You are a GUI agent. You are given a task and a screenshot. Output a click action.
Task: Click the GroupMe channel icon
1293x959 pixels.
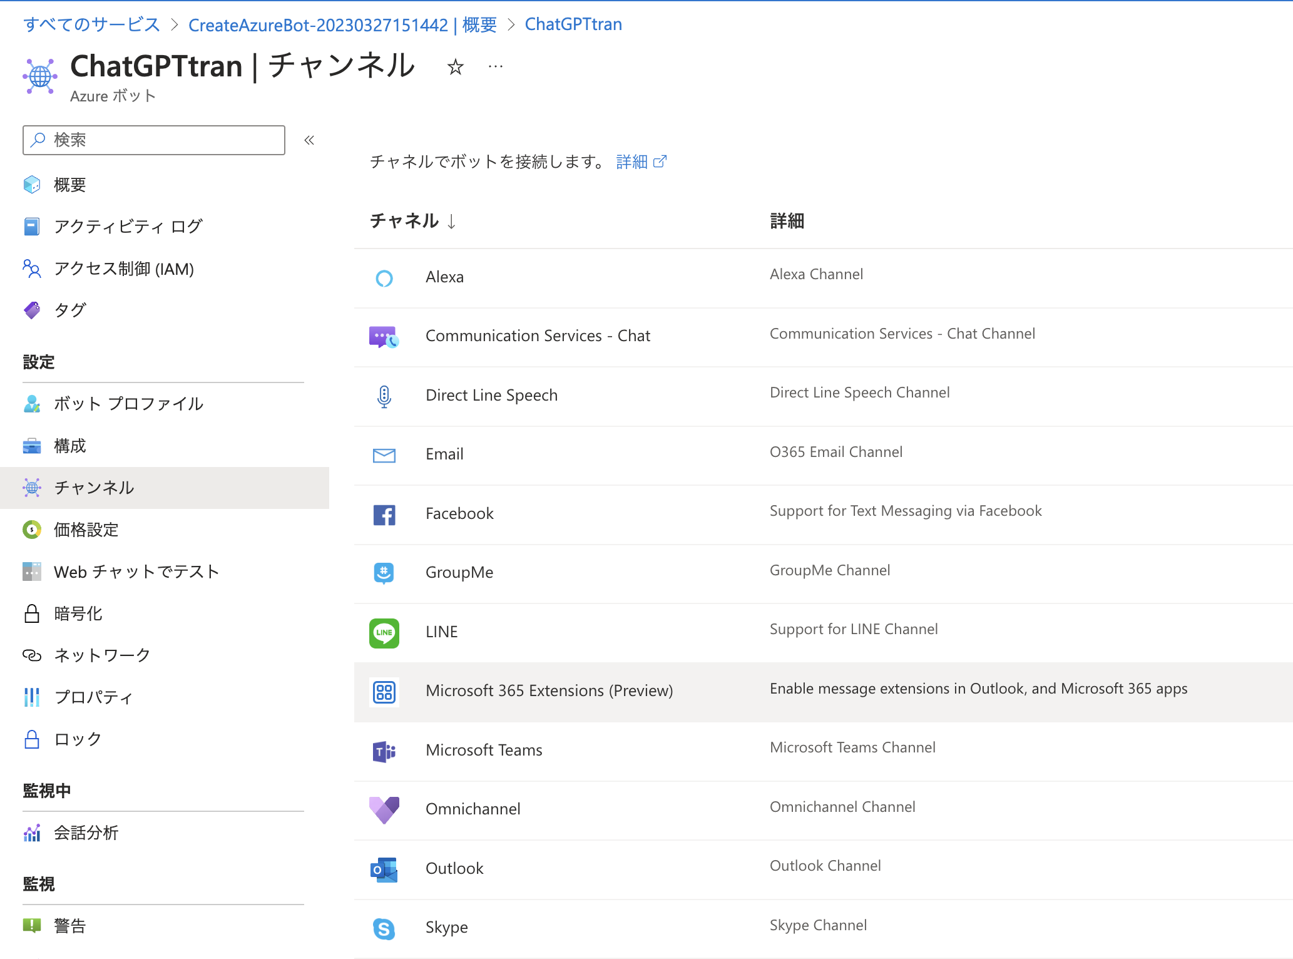[384, 573]
